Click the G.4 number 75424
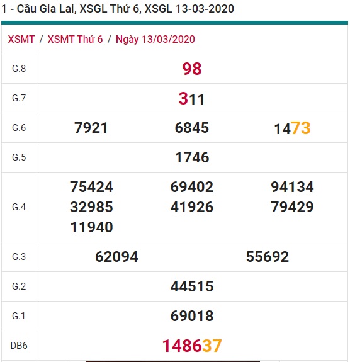 pos(91,187)
